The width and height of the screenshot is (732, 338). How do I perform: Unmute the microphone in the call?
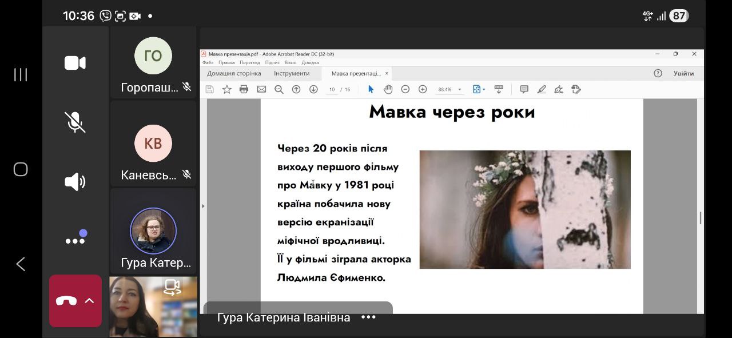75,122
